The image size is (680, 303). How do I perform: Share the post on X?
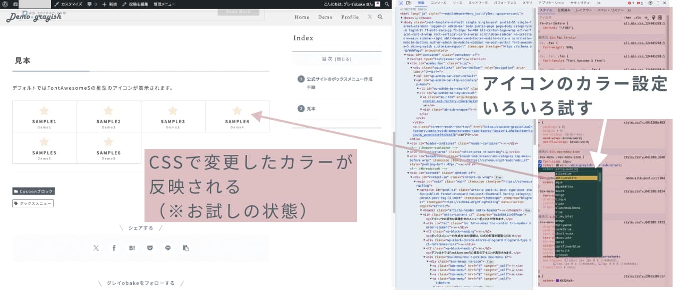coord(96,248)
